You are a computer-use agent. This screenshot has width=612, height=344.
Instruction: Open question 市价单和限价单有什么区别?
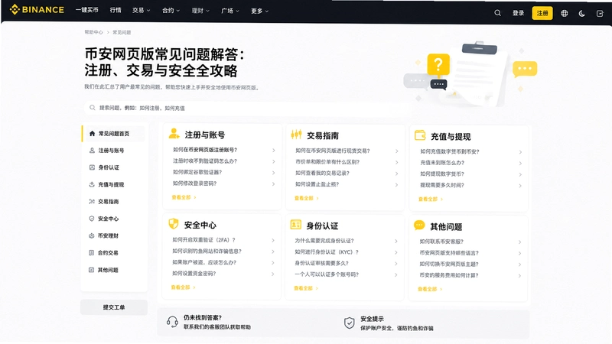click(327, 162)
